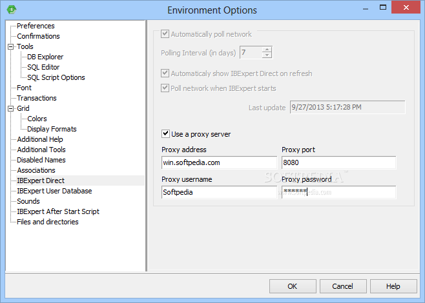Click the IBExpert app icon in title bar
The image size is (425, 303).
click(x=12, y=10)
